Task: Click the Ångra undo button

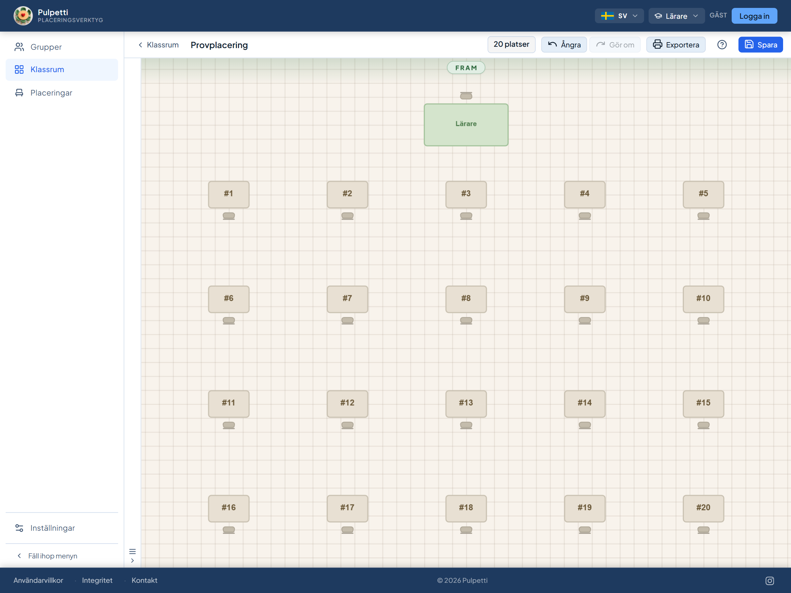Action: click(564, 45)
